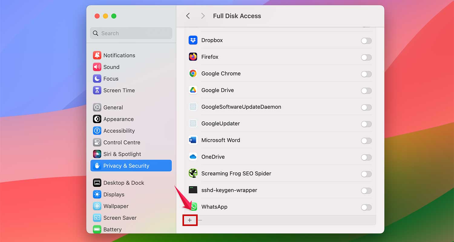
Task: Click the Microsoft Word app icon
Action: click(193, 140)
